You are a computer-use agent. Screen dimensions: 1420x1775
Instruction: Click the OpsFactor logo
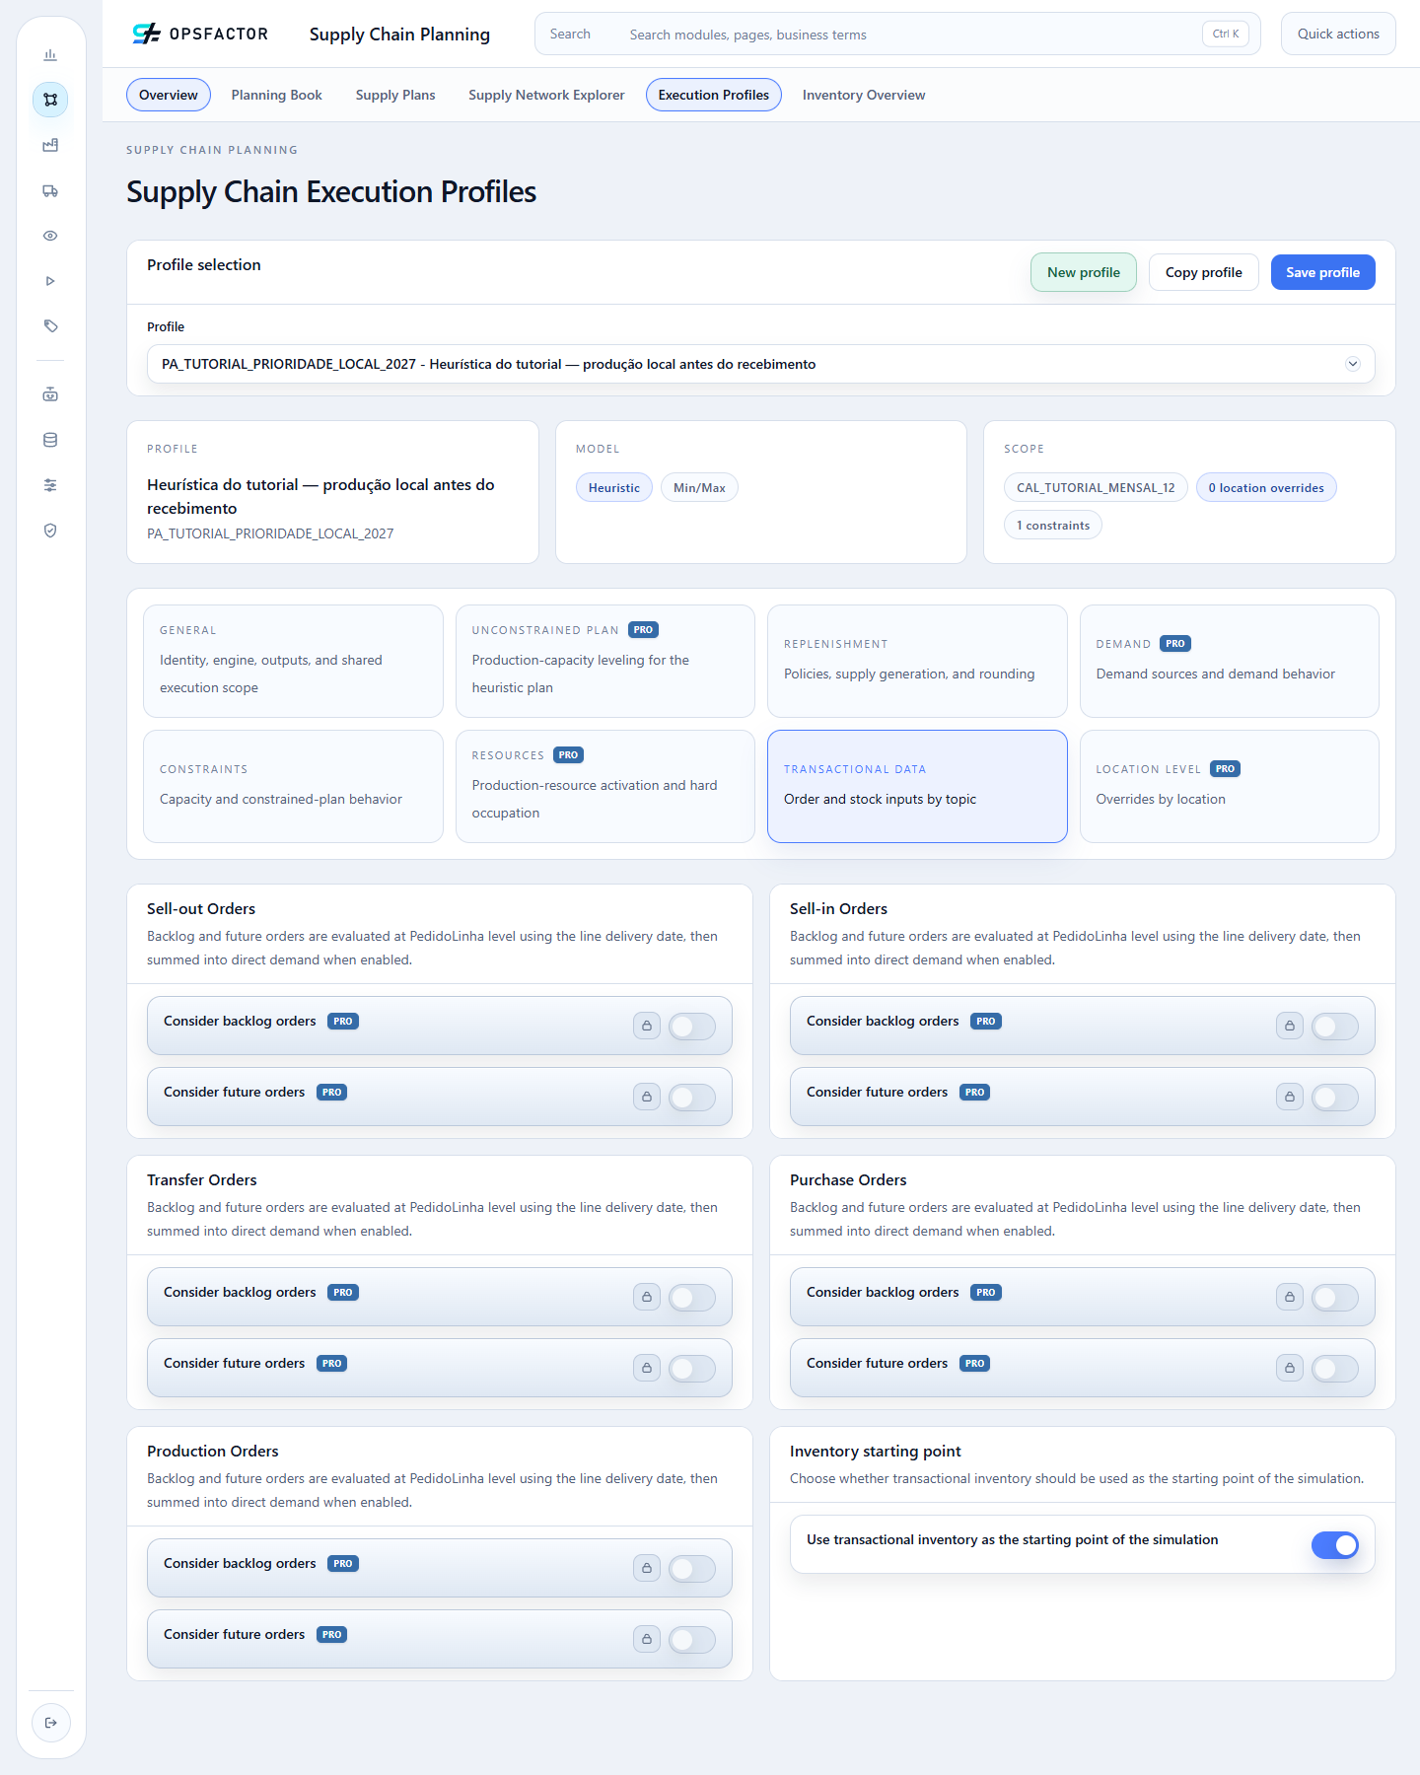[x=200, y=34]
